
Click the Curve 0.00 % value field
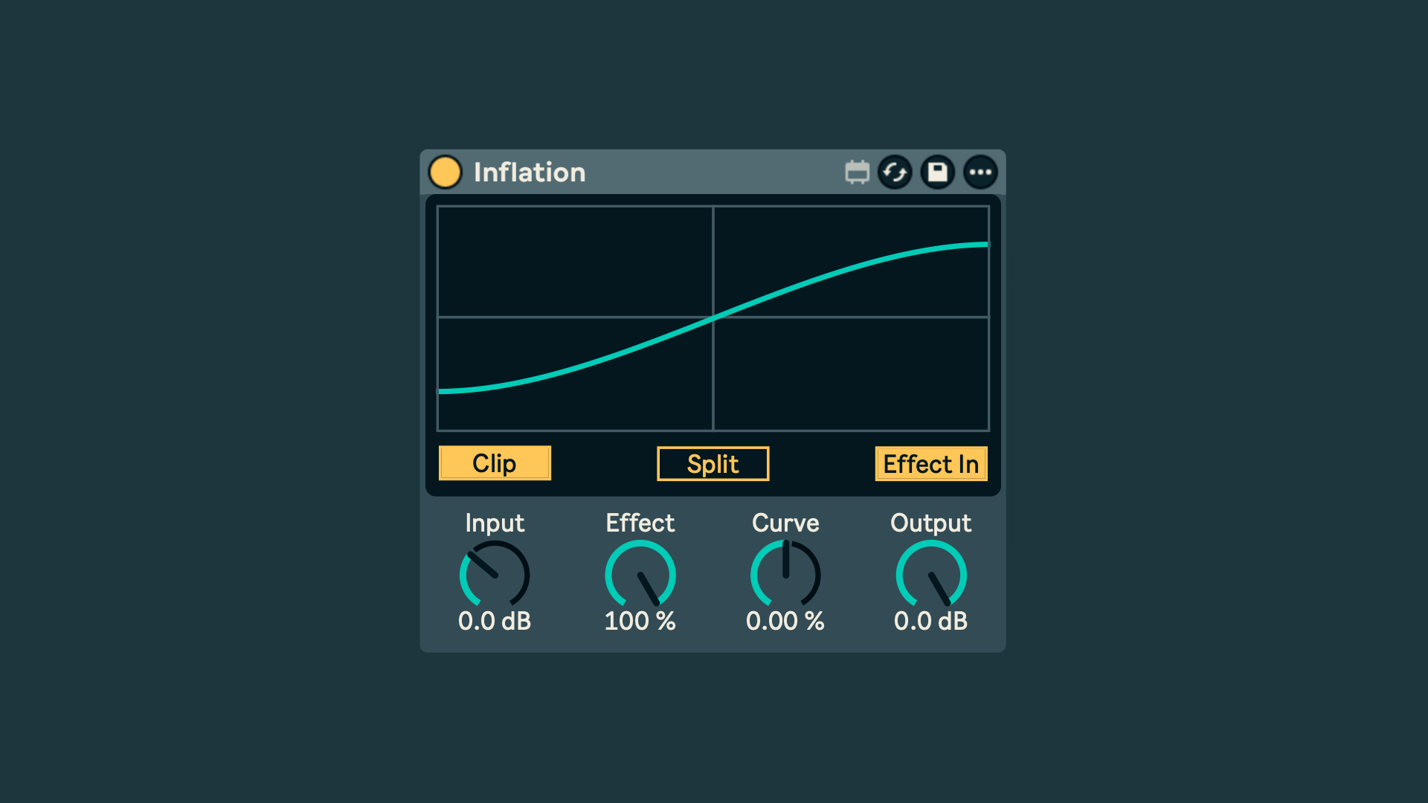[785, 621]
